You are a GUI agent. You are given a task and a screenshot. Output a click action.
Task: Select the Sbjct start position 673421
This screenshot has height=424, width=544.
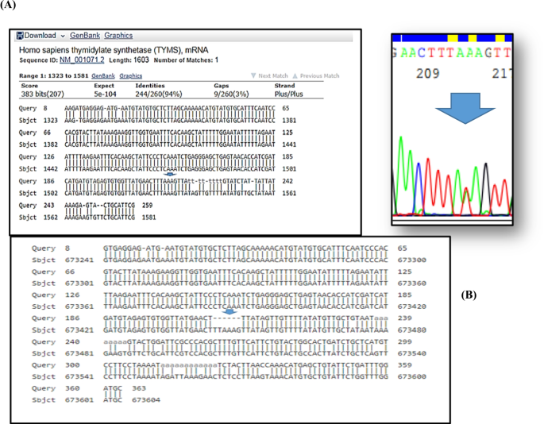pyautogui.click(x=79, y=330)
